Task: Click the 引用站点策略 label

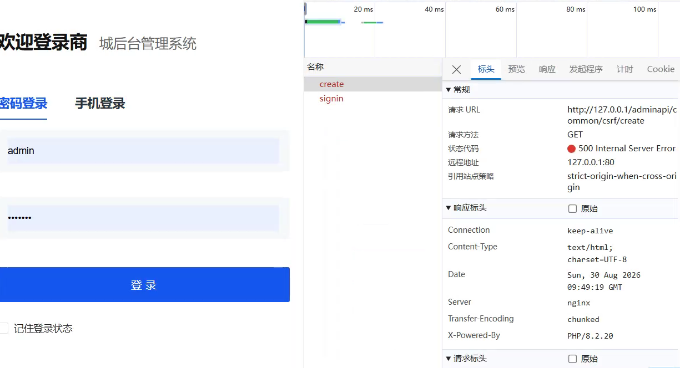Action: click(471, 176)
